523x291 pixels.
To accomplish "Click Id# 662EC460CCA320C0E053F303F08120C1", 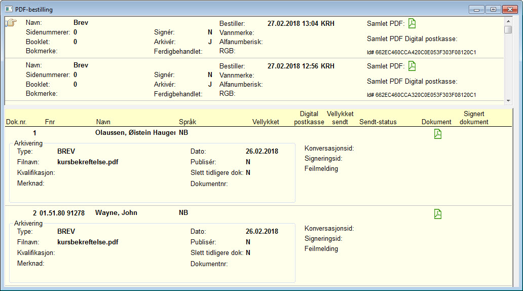I will click(x=421, y=95).
